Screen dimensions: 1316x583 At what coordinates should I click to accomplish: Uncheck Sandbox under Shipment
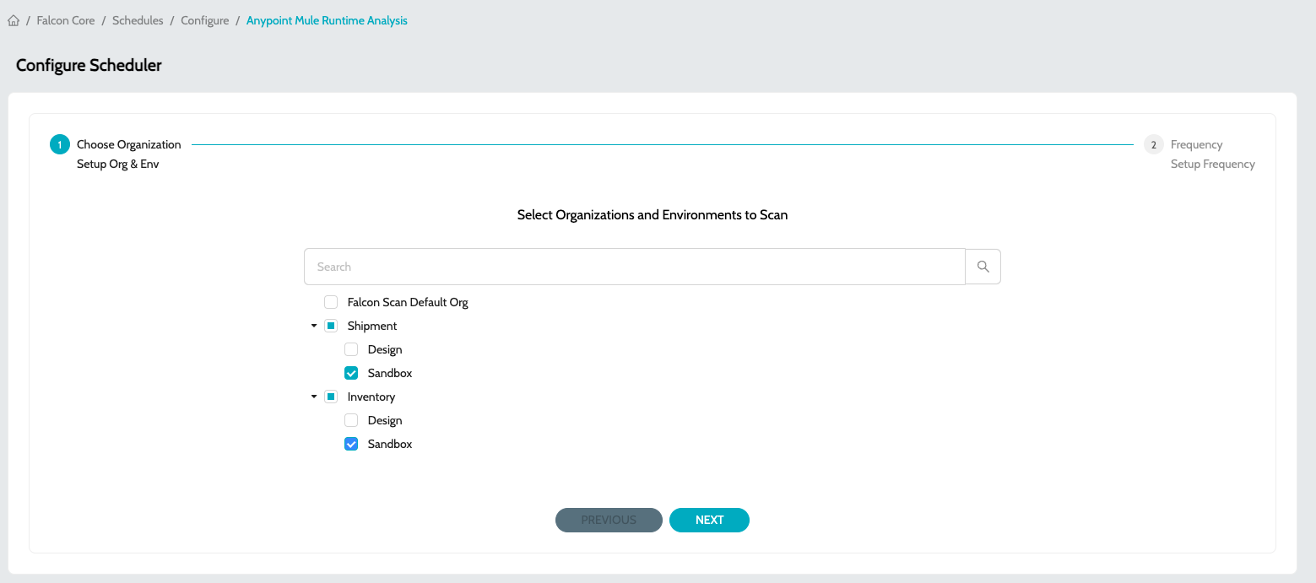pyautogui.click(x=351, y=373)
